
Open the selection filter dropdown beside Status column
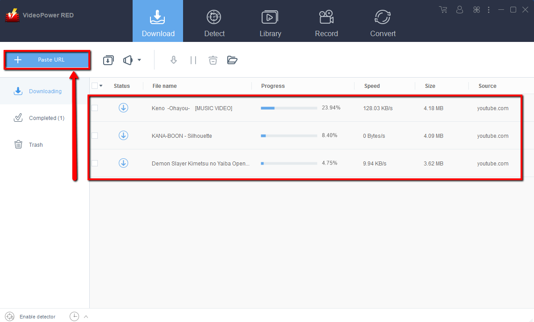tap(101, 85)
